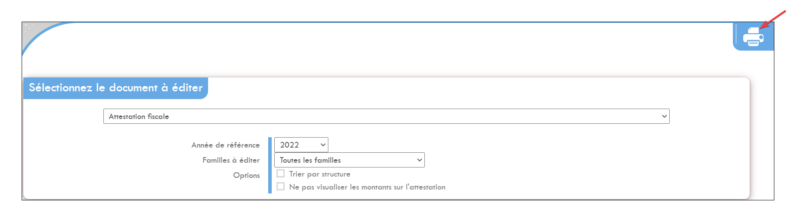Click the Trier par structure label text

click(x=320, y=174)
